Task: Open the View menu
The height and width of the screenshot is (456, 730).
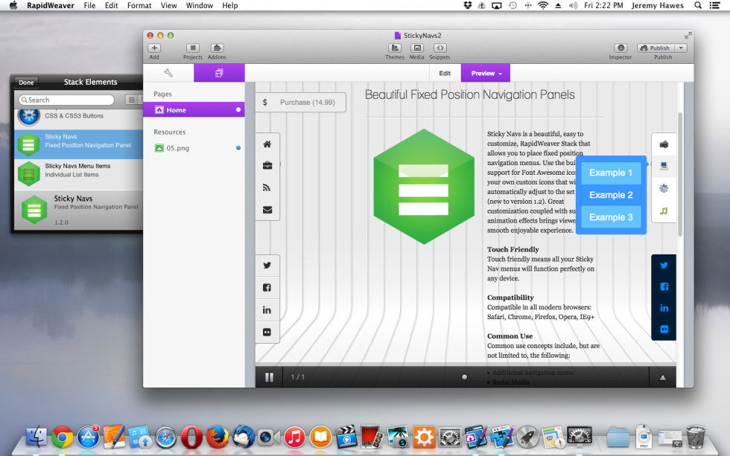Action: pyautogui.click(x=168, y=5)
